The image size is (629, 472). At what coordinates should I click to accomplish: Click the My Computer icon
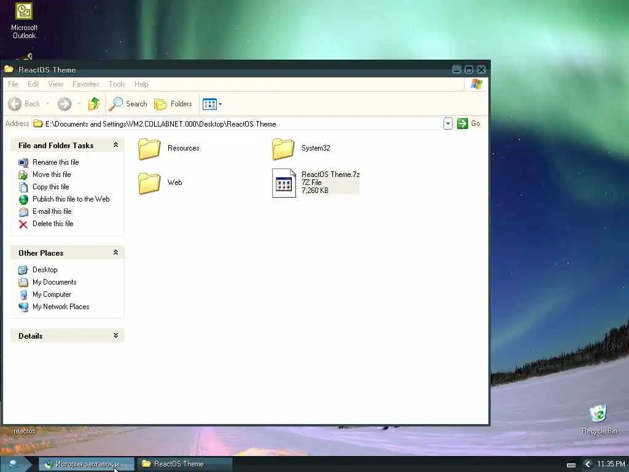[23, 294]
